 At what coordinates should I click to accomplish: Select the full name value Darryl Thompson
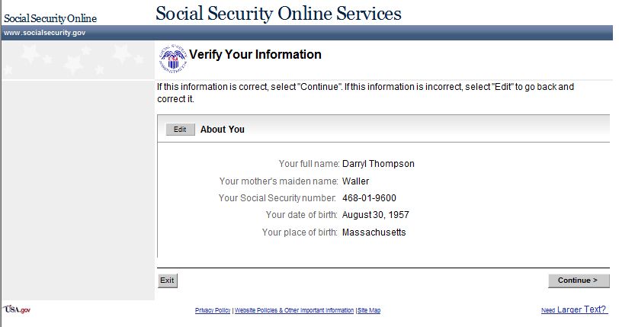click(x=378, y=163)
